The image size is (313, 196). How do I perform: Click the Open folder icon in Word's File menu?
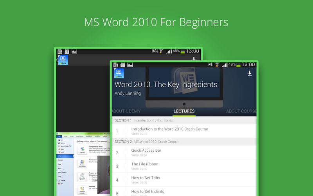59,149
